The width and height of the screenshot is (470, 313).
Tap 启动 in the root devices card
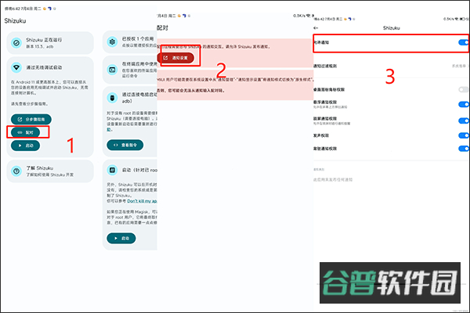tap(121, 239)
